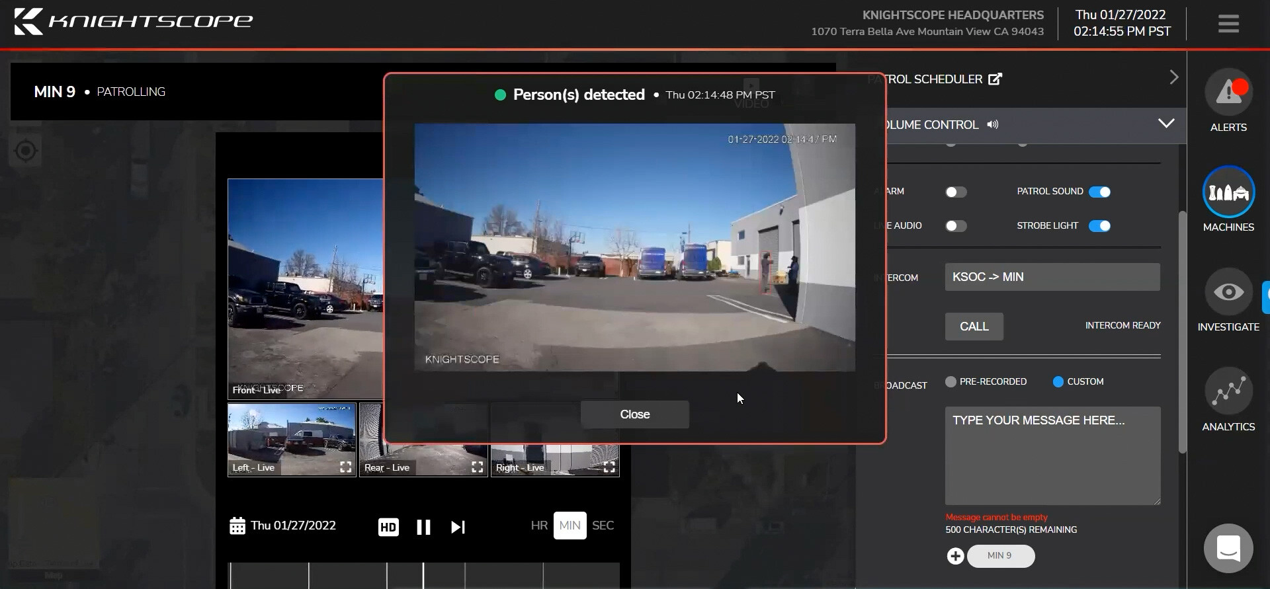Click the Knightscope logo
The width and height of the screenshot is (1270, 589).
(x=133, y=21)
